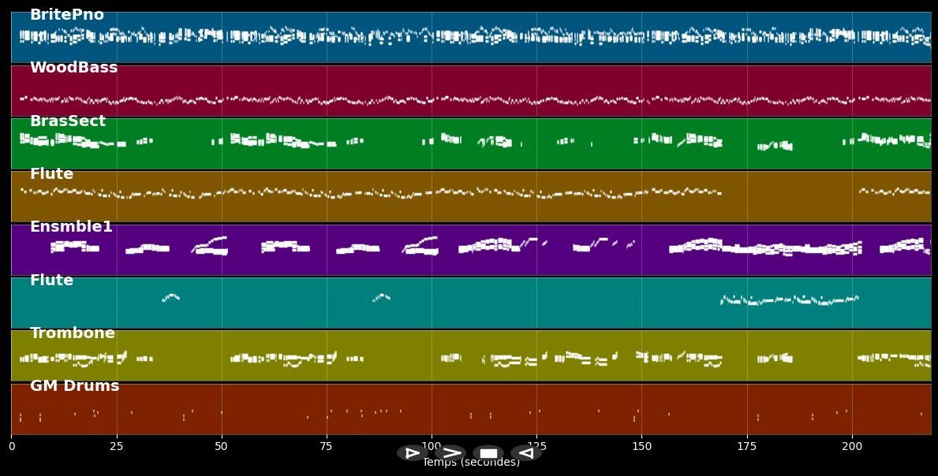Click the small note arc in teal Flute track

[x=171, y=297]
